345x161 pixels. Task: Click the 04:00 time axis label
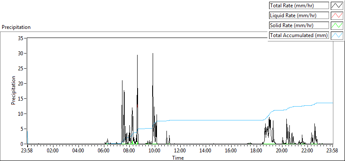tap(78, 151)
